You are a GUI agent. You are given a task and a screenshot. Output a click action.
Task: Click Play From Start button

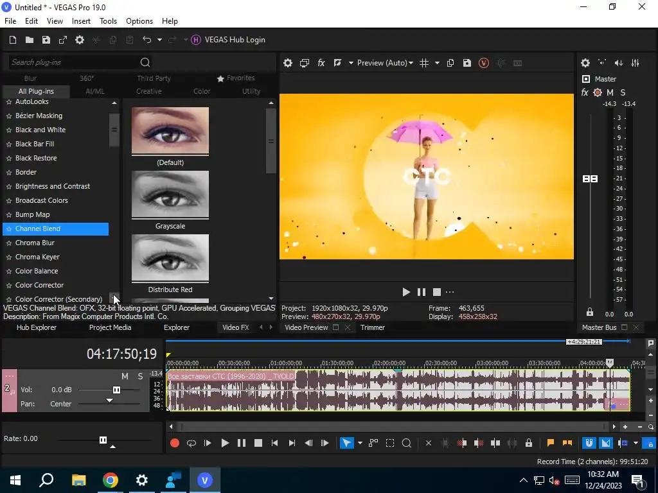[x=208, y=443]
